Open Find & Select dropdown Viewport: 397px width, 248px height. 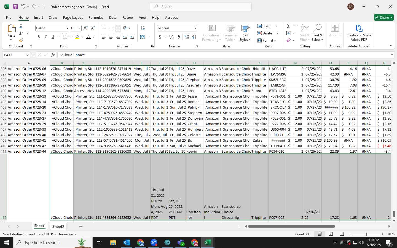318,33
